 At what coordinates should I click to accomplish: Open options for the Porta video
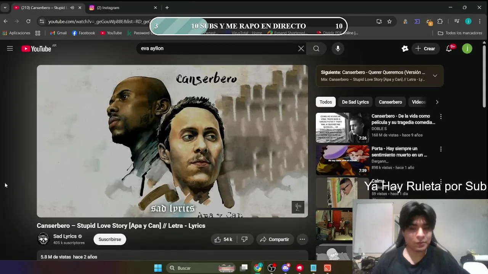pyautogui.click(x=441, y=149)
